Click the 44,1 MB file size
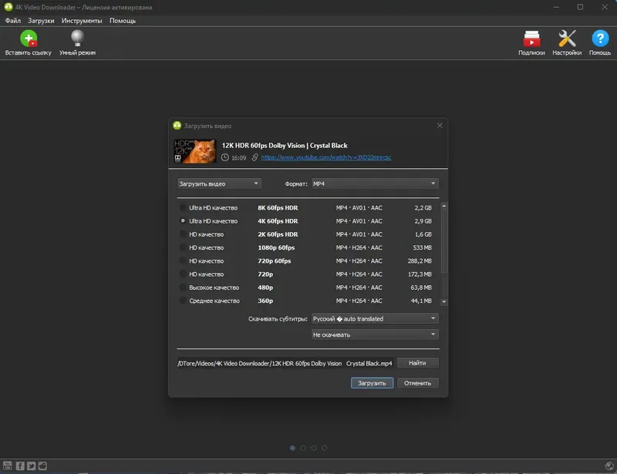 coord(421,301)
